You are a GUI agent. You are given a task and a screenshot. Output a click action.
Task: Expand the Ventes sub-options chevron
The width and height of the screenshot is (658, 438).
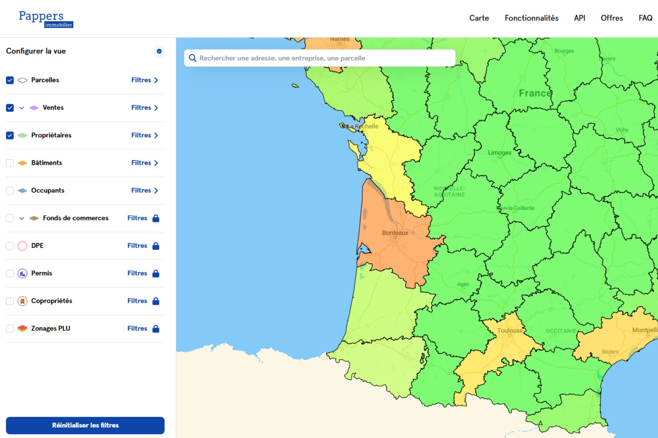click(x=22, y=108)
